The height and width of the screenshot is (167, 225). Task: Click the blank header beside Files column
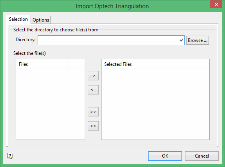tap(76, 64)
